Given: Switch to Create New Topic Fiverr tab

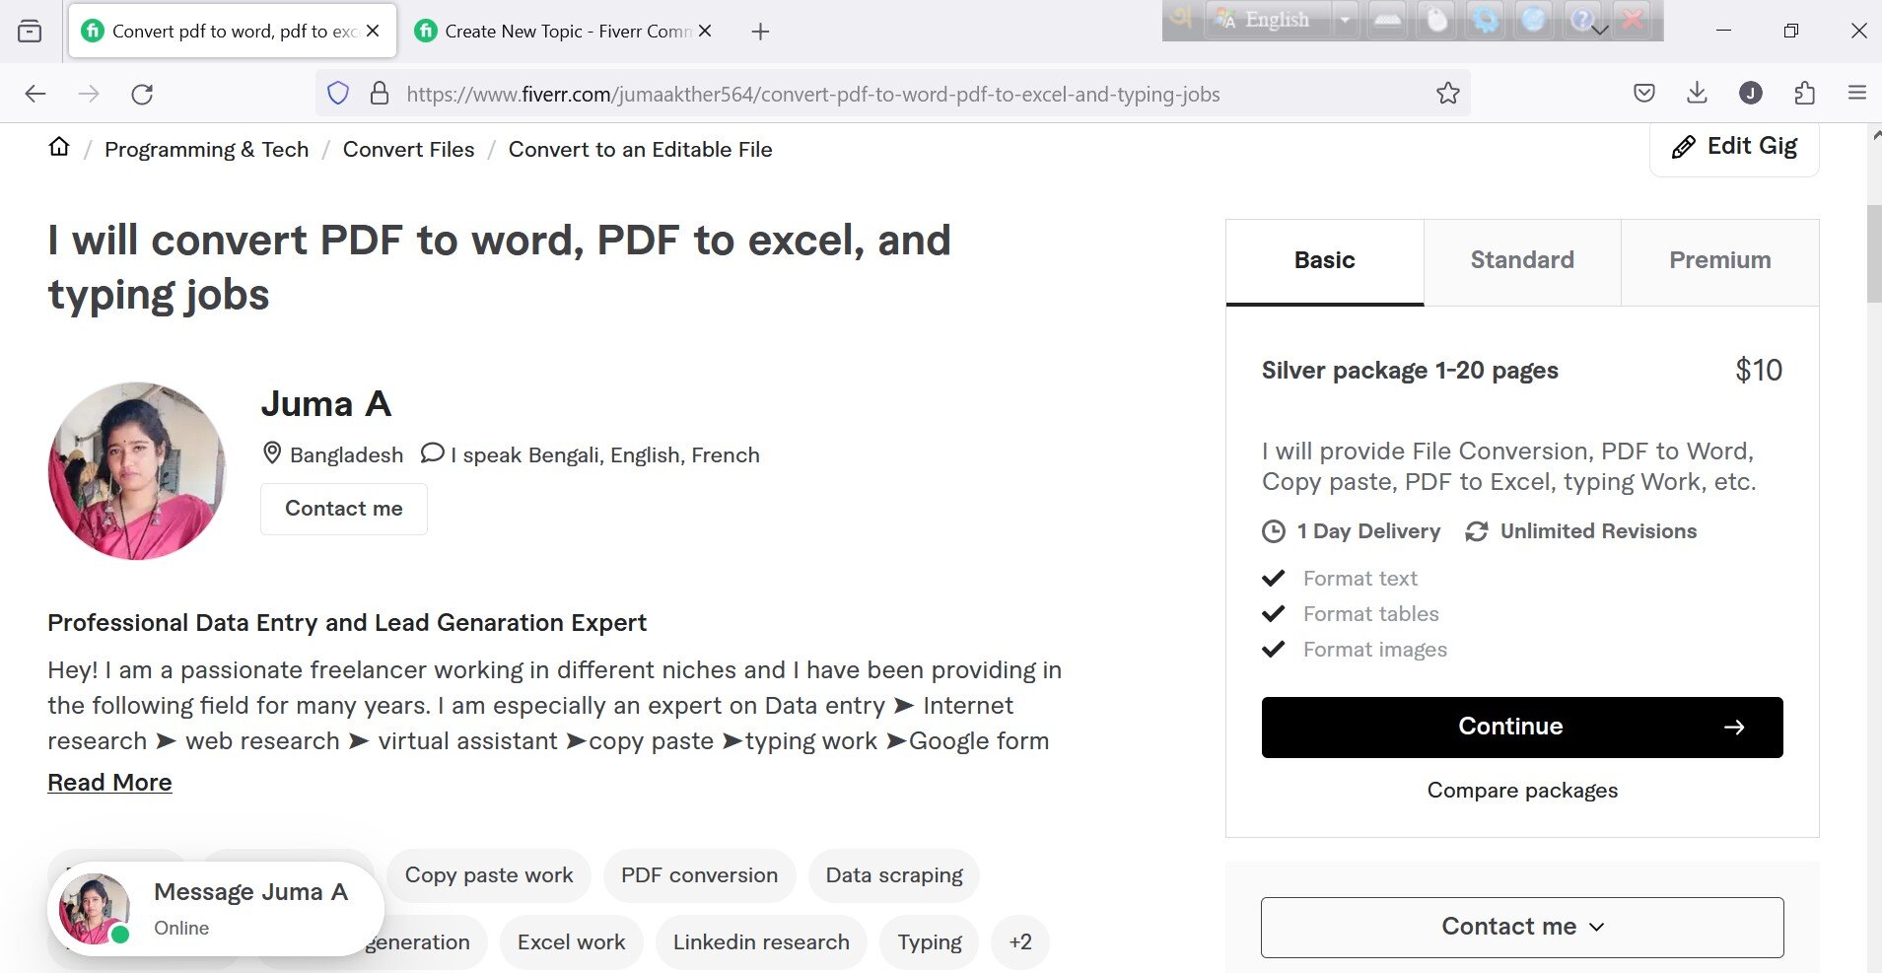Looking at the screenshot, I should click(x=564, y=31).
